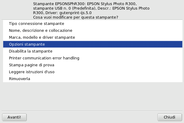Viewport: 184px width, 123px height.
Task: Select Disabilita la stampante entry
Action: pyautogui.click(x=31, y=51)
